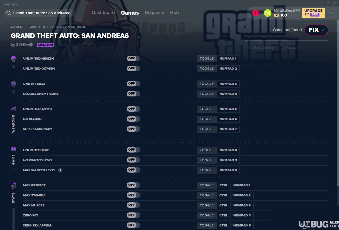Enable One-Hit Kills switch
This screenshot has height=230, width=339.
tap(133, 84)
